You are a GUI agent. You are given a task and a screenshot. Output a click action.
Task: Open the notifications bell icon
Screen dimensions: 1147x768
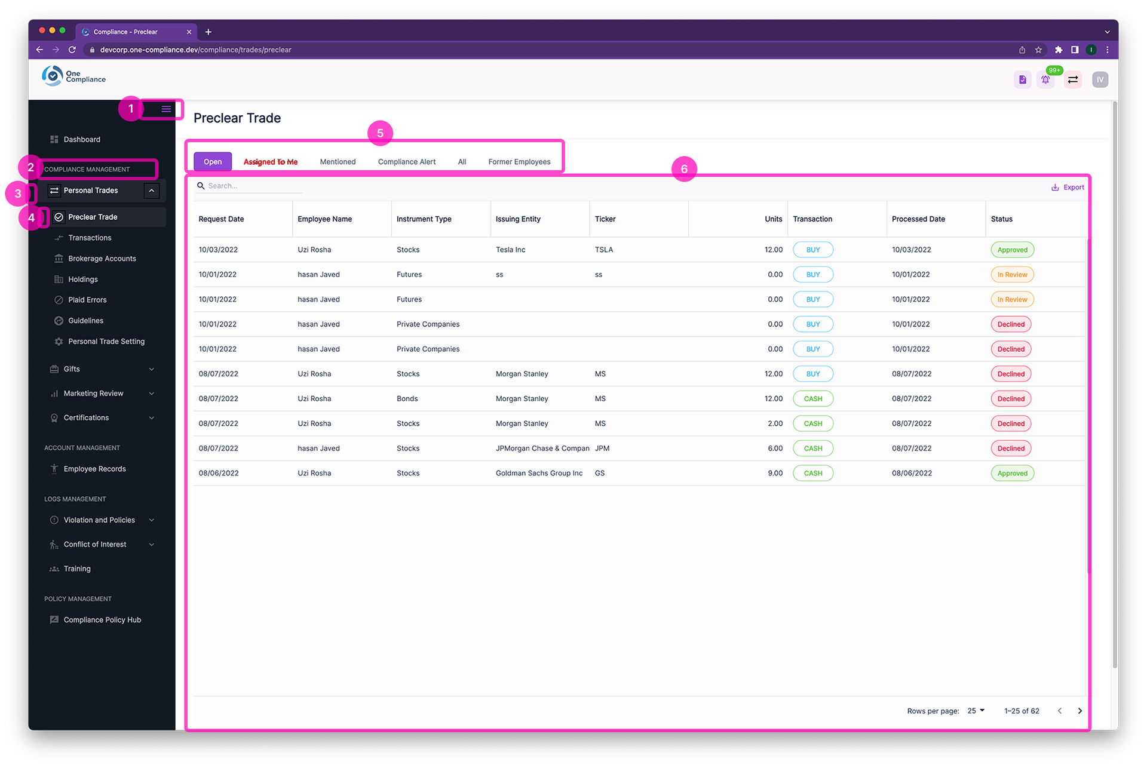tap(1045, 79)
